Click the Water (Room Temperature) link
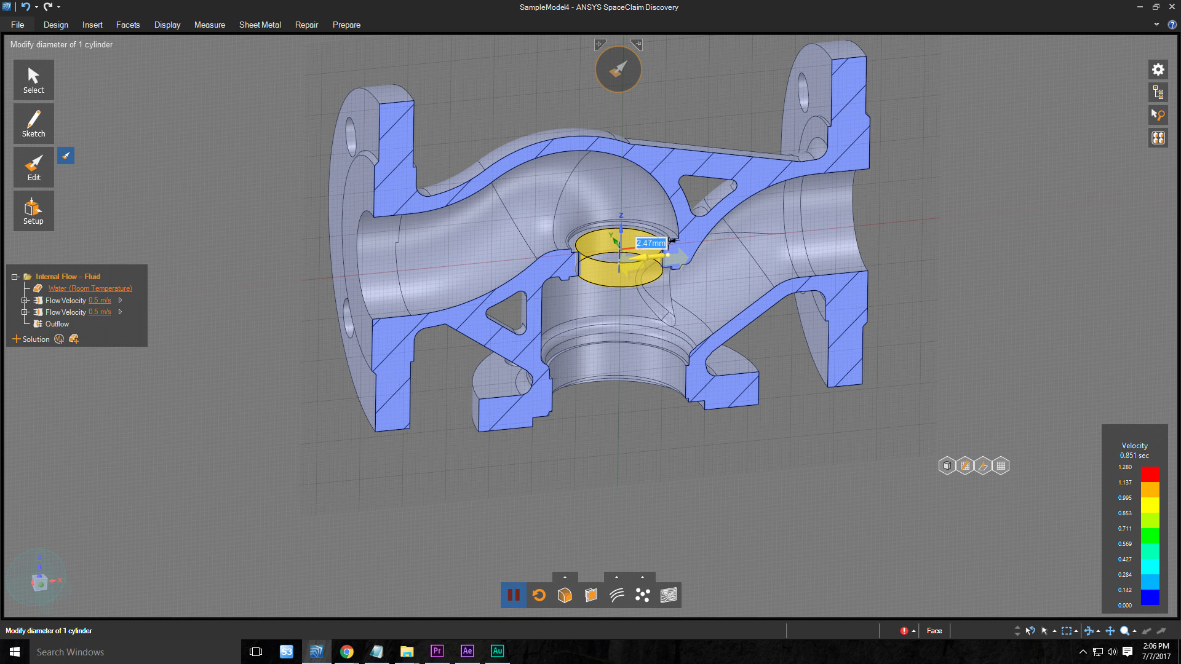This screenshot has height=664, width=1181. (x=90, y=288)
